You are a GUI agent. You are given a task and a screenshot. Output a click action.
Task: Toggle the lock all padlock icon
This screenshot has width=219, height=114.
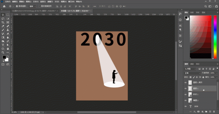(x=203, y=77)
